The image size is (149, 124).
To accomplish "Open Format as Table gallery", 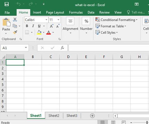I will click(111, 26).
